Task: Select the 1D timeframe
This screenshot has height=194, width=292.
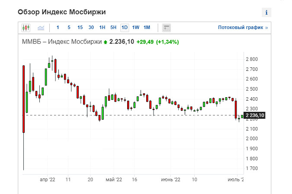Action: pyautogui.click(x=125, y=28)
